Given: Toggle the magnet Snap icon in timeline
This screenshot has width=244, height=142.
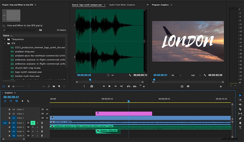Looking at the screenshot, I should [11, 101].
